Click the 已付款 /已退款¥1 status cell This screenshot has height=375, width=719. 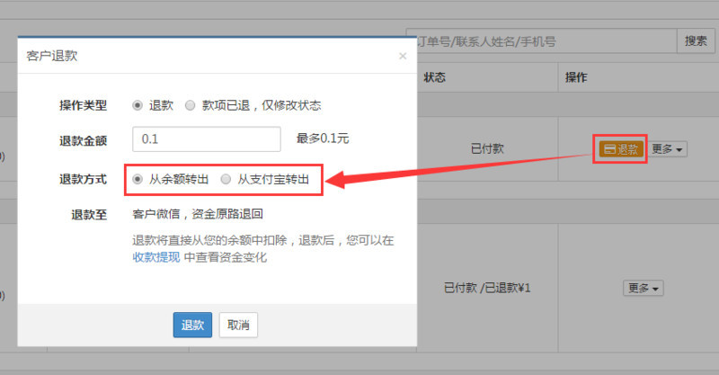(x=488, y=289)
